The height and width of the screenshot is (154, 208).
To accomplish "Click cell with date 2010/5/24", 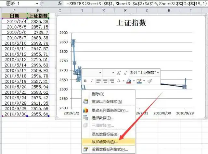I will click(14, 98).
